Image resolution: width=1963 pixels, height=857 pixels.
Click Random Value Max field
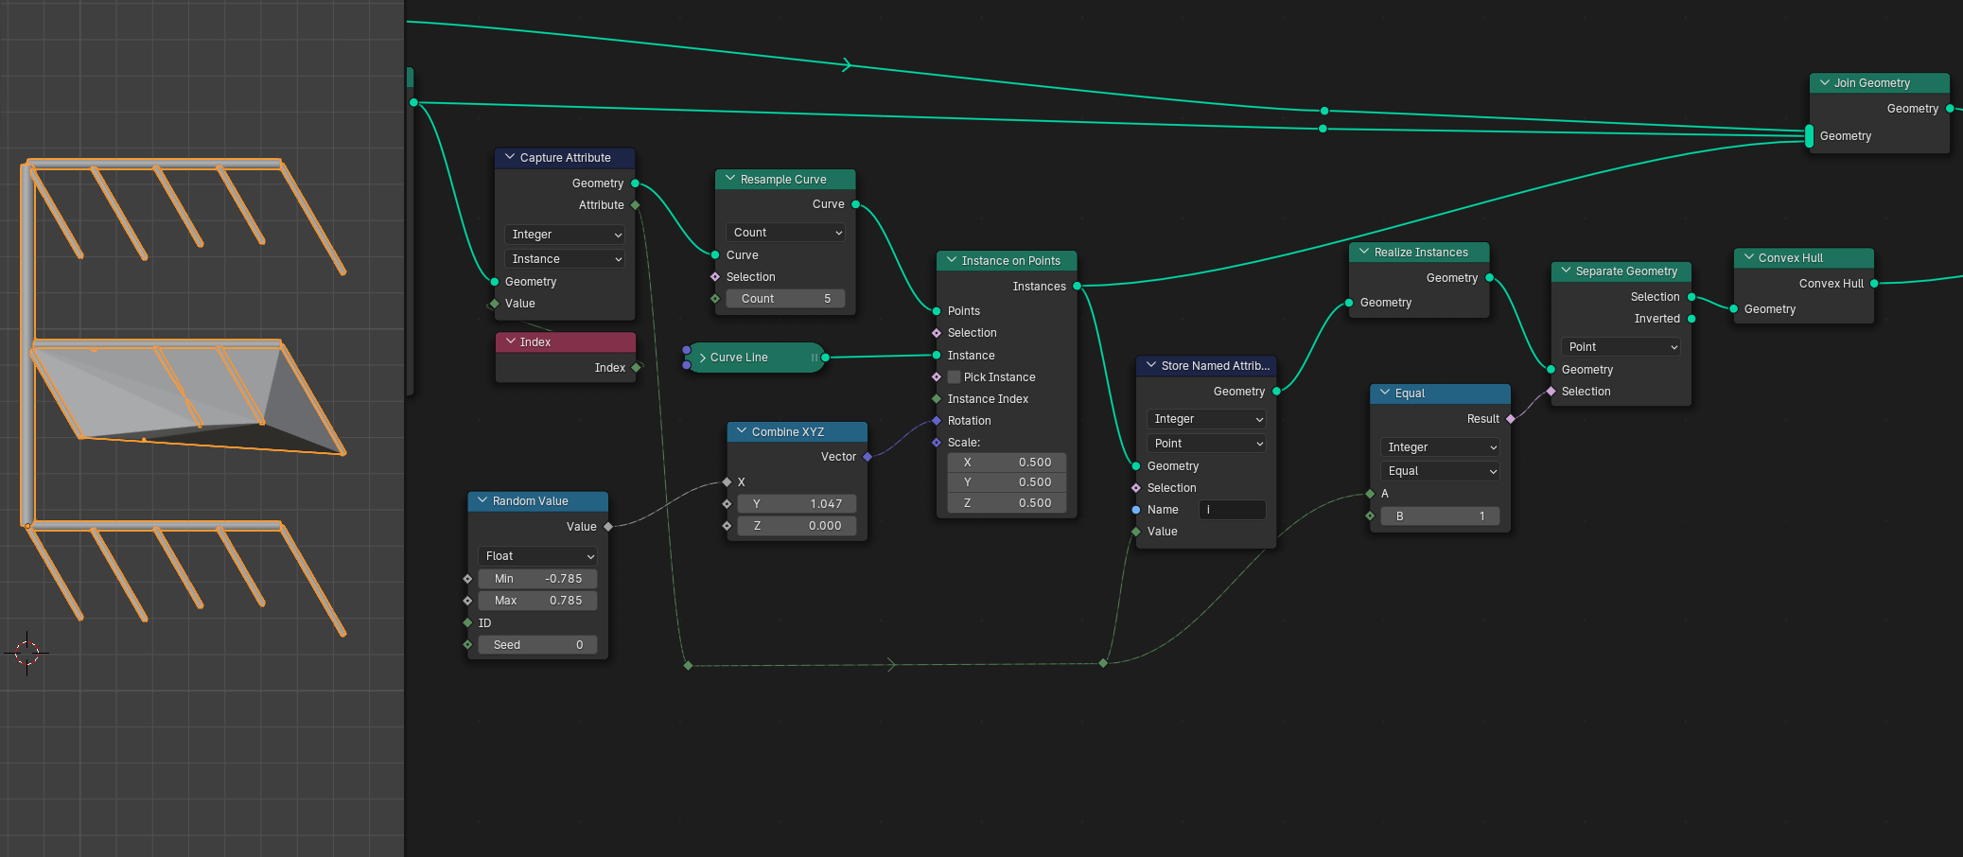[x=537, y=601]
